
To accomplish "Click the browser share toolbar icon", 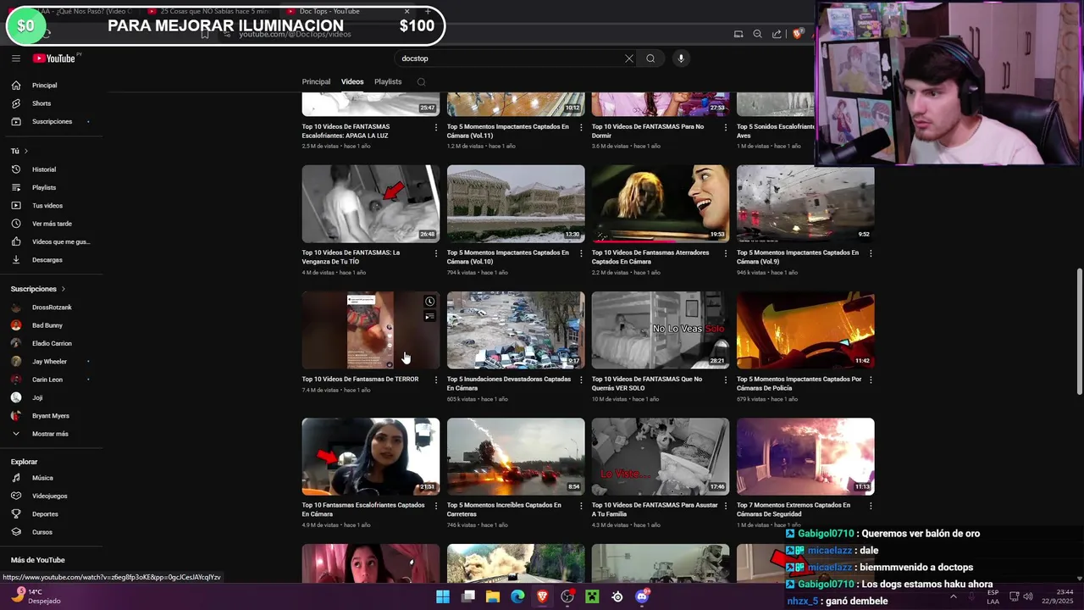I will [777, 34].
